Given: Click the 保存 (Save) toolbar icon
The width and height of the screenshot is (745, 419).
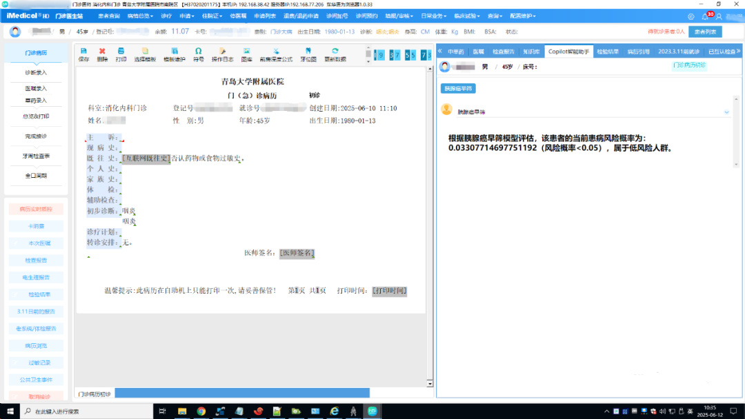Looking at the screenshot, I should click(83, 52).
